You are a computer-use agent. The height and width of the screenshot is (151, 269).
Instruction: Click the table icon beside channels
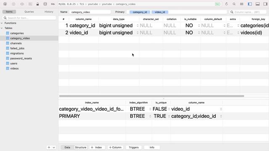8,43
